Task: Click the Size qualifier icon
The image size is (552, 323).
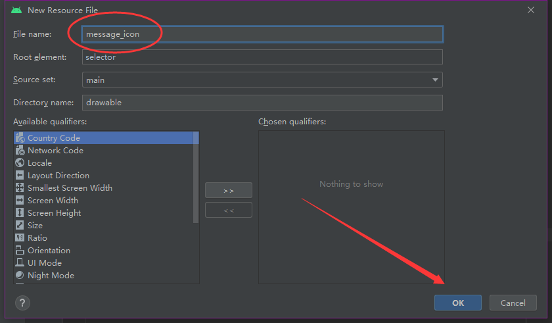Action: (20, 226)
